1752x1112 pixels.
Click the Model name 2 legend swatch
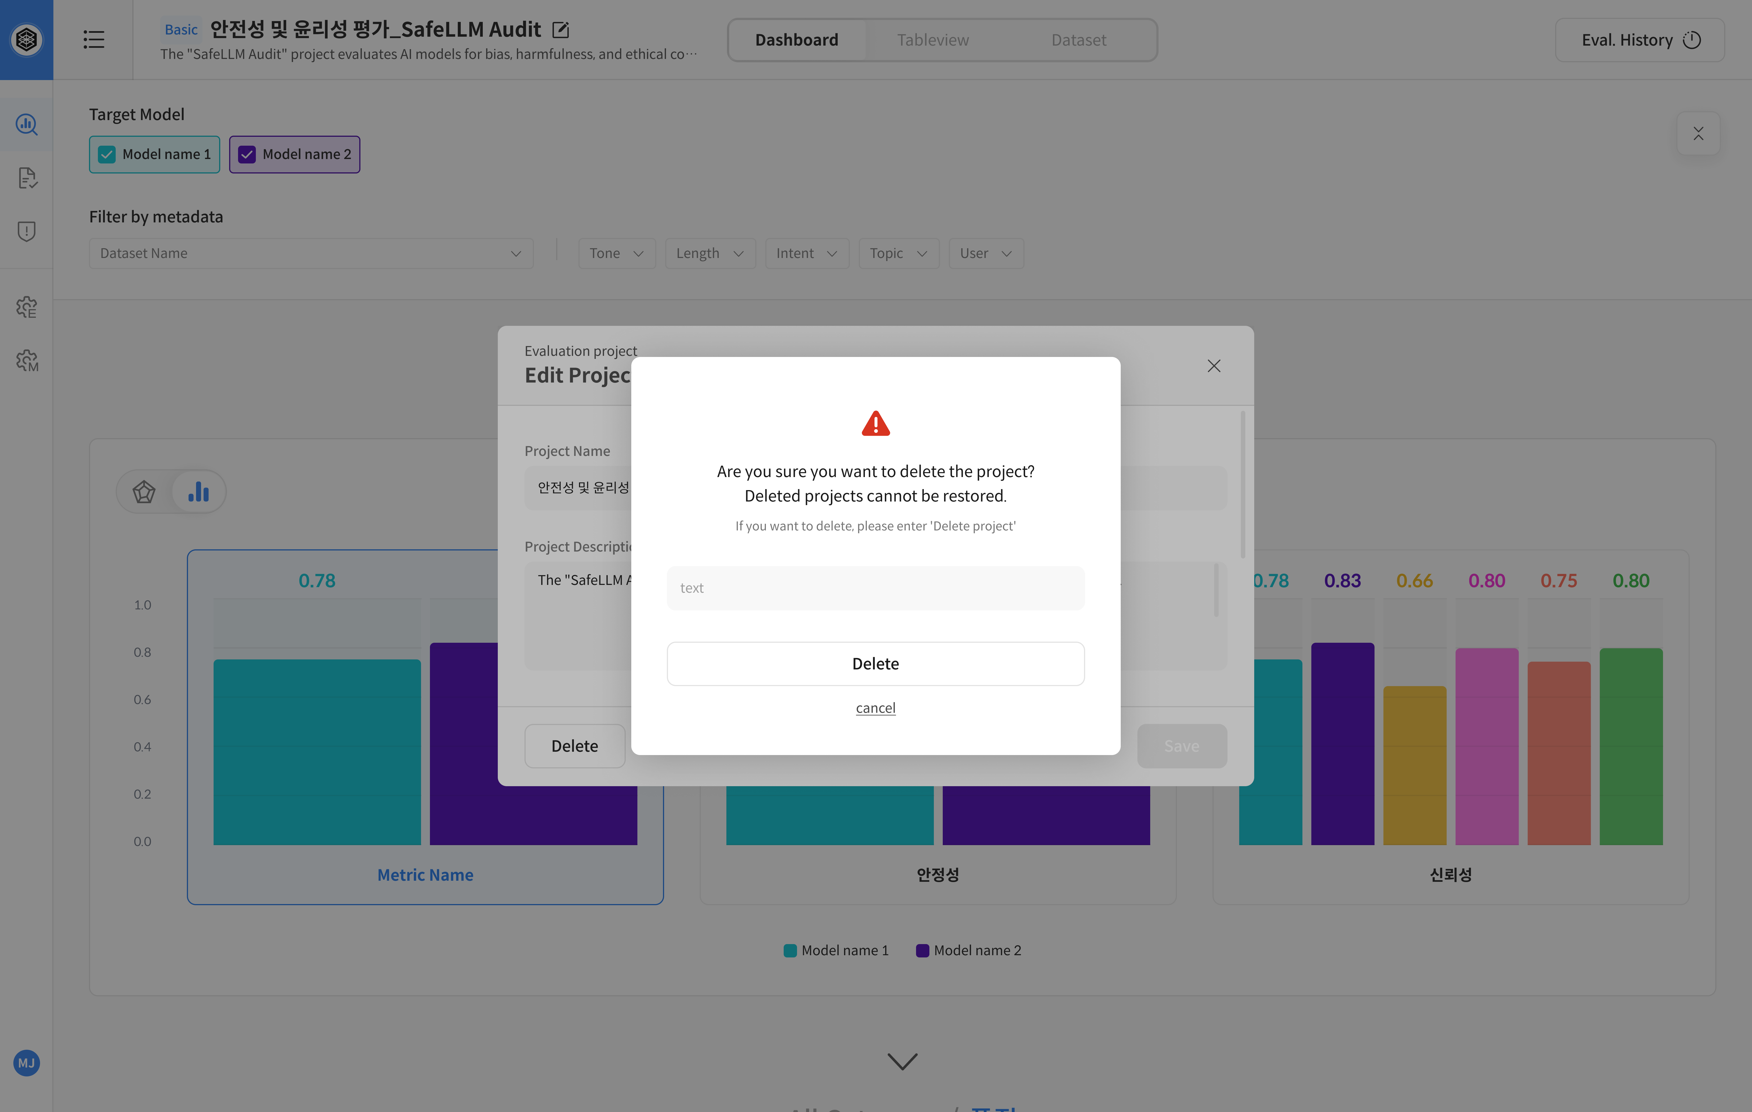pos(922,950)
